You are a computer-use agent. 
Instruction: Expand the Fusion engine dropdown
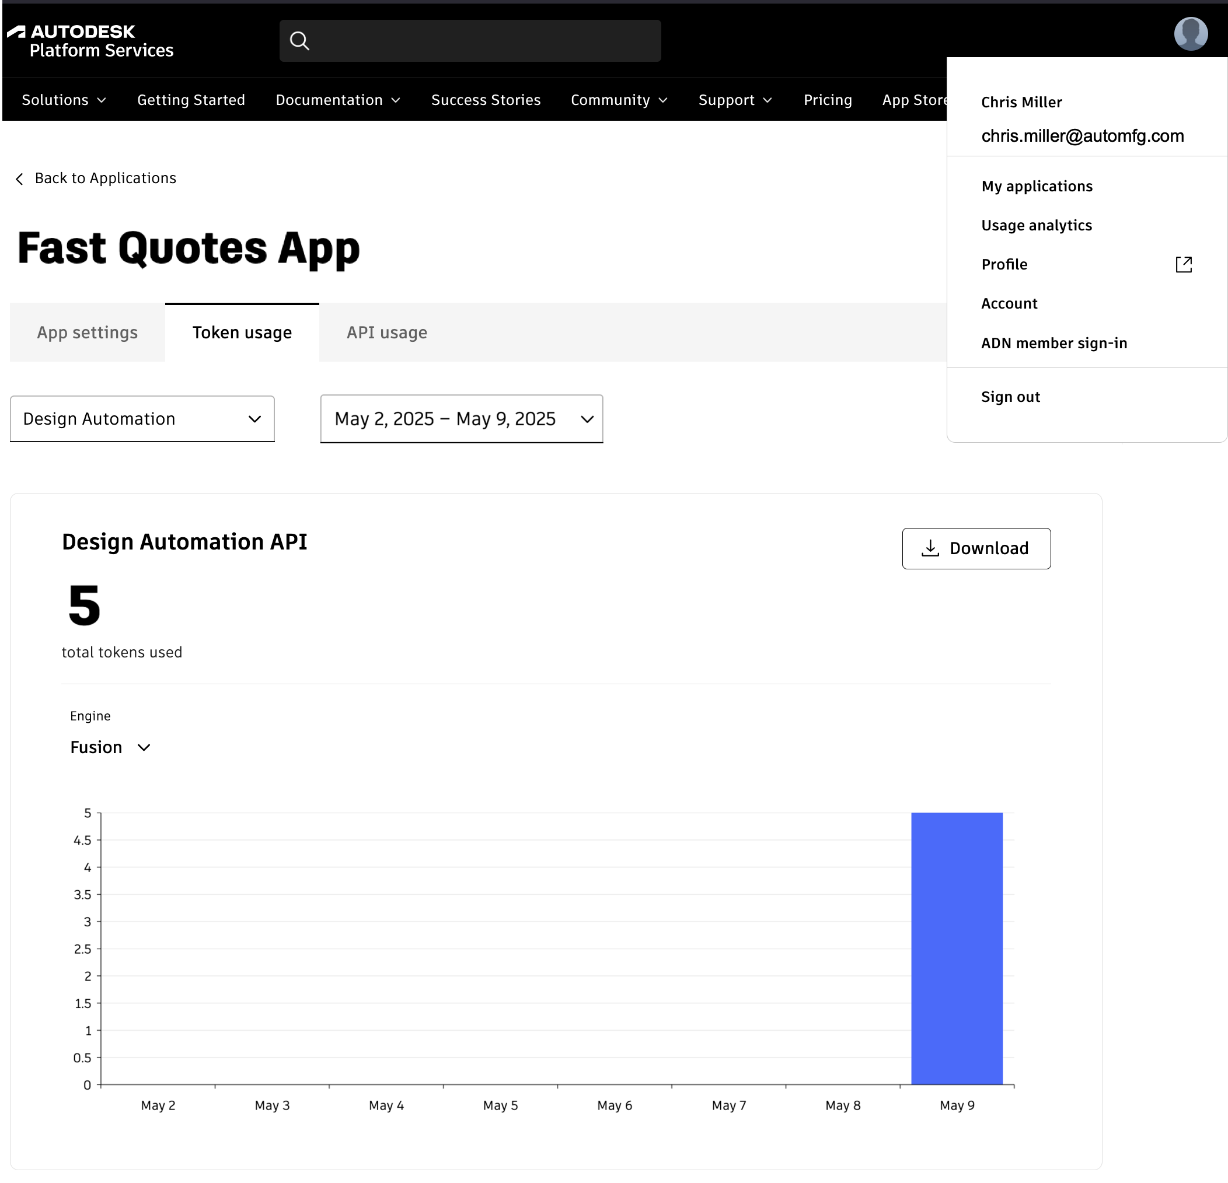pyautogui.click(x=110, y=747)
